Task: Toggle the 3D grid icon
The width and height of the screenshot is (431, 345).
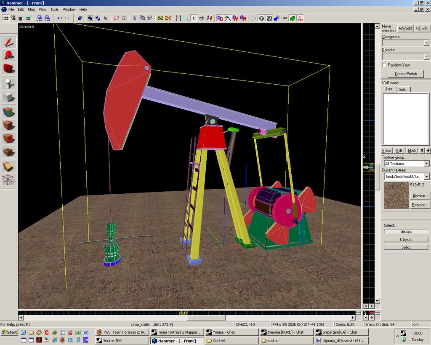Action: [13, 19]
